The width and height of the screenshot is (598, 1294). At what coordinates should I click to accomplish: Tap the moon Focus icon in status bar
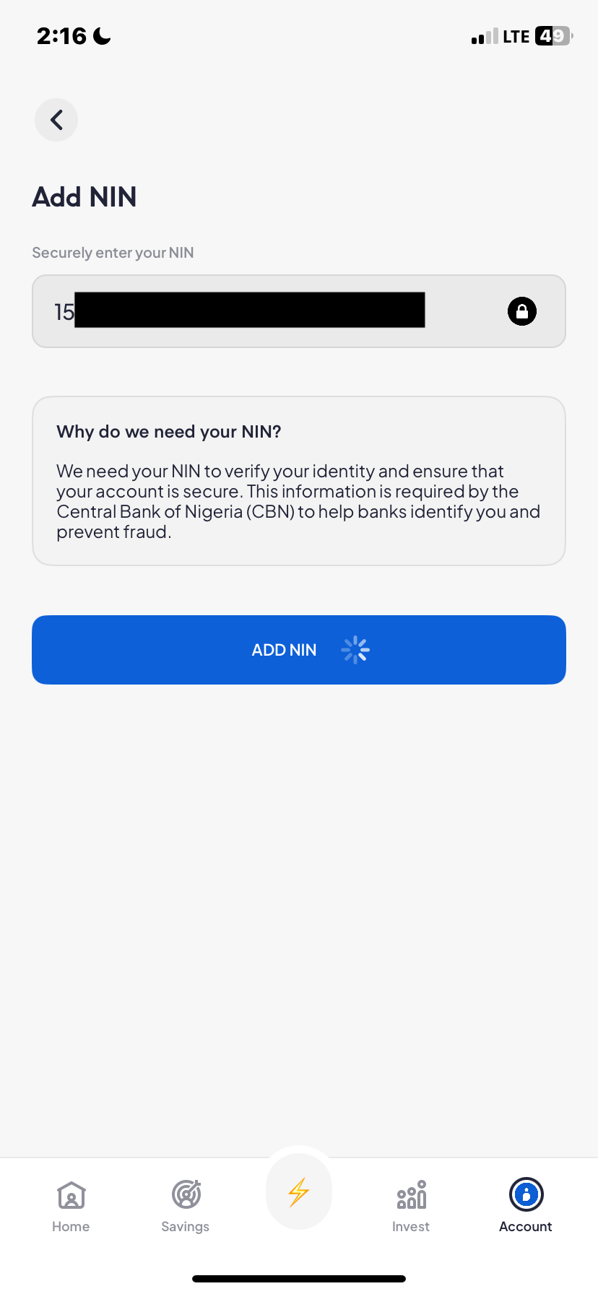(103, 36)
